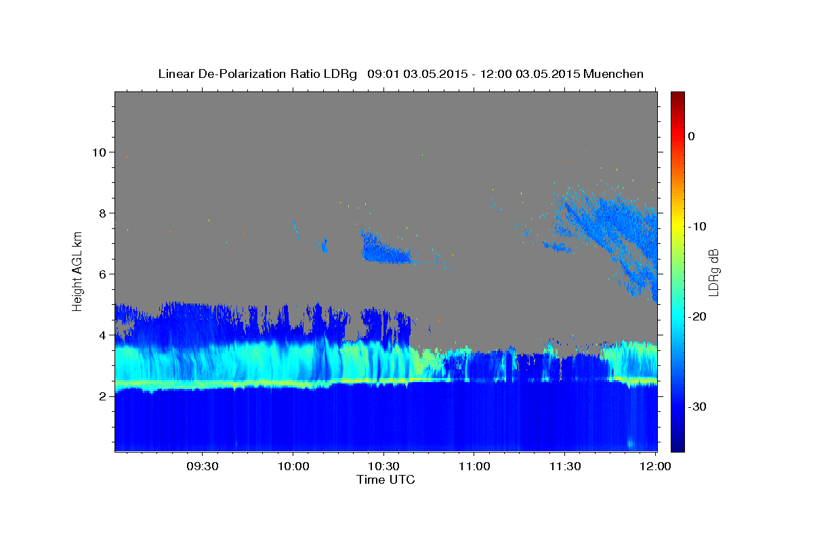
Task: Click the "Time UTC" axis label
Action: pyautogui.click(x=385, y=480)
